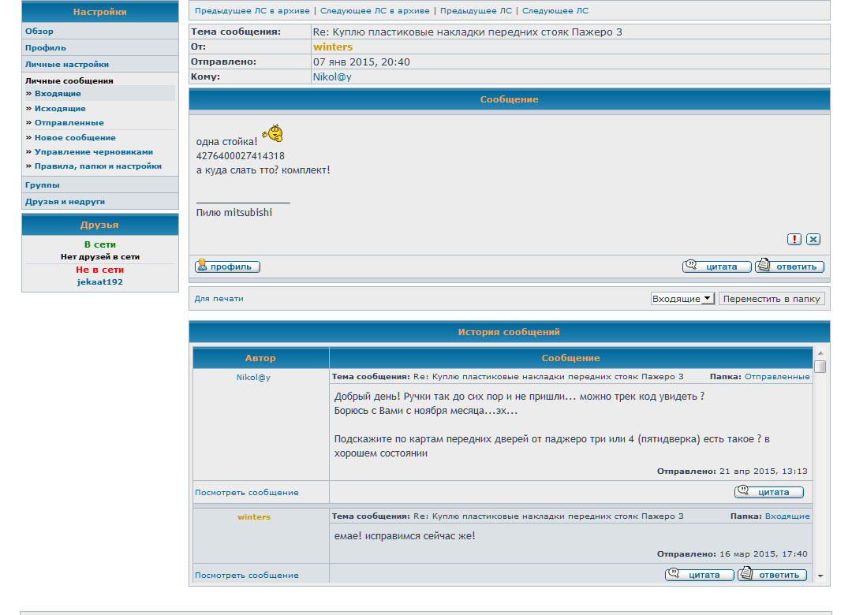This screenshot has width=852, height=615.
Task: Open the Друзья и недруги section
Action: [65, 202]
